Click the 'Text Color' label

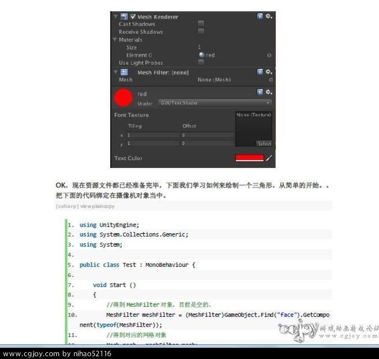(x=128, y=158)
